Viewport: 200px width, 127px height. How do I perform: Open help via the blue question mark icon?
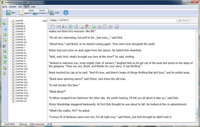pos(66,13)
